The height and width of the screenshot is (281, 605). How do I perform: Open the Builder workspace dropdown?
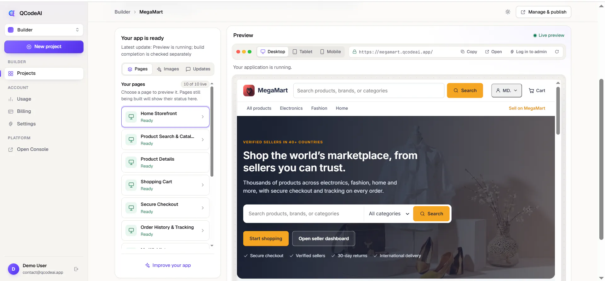tap(44, 30)
